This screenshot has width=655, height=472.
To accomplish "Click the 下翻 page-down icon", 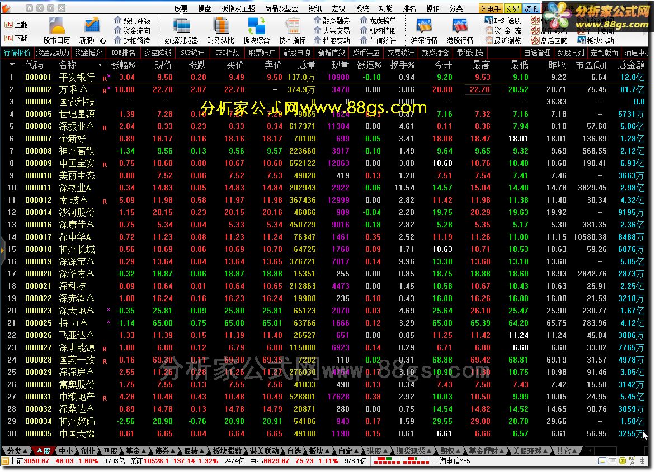I will coord(8,38).
